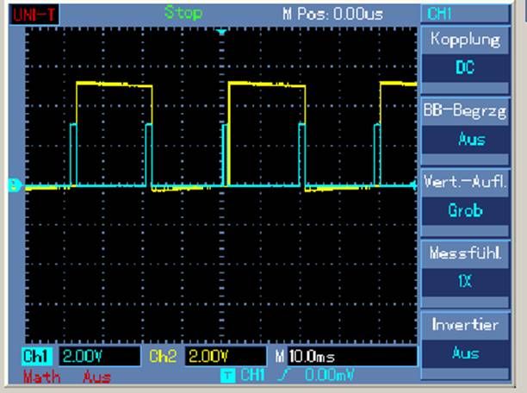Select the BB-Begrzg menu item
Screen dimensions: 527x393
tap(466, 111)
